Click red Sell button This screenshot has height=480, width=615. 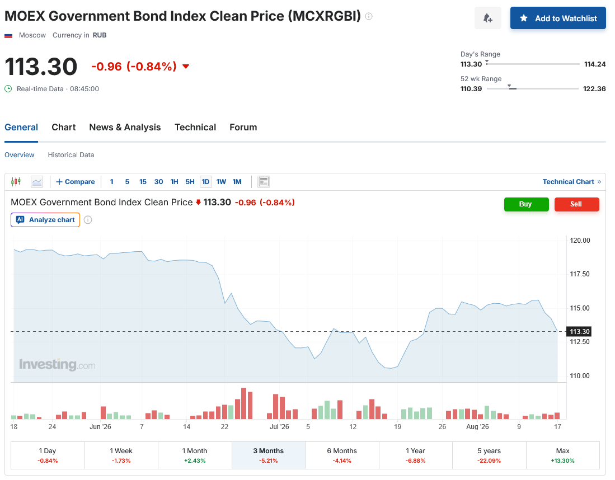click(576, 204)
